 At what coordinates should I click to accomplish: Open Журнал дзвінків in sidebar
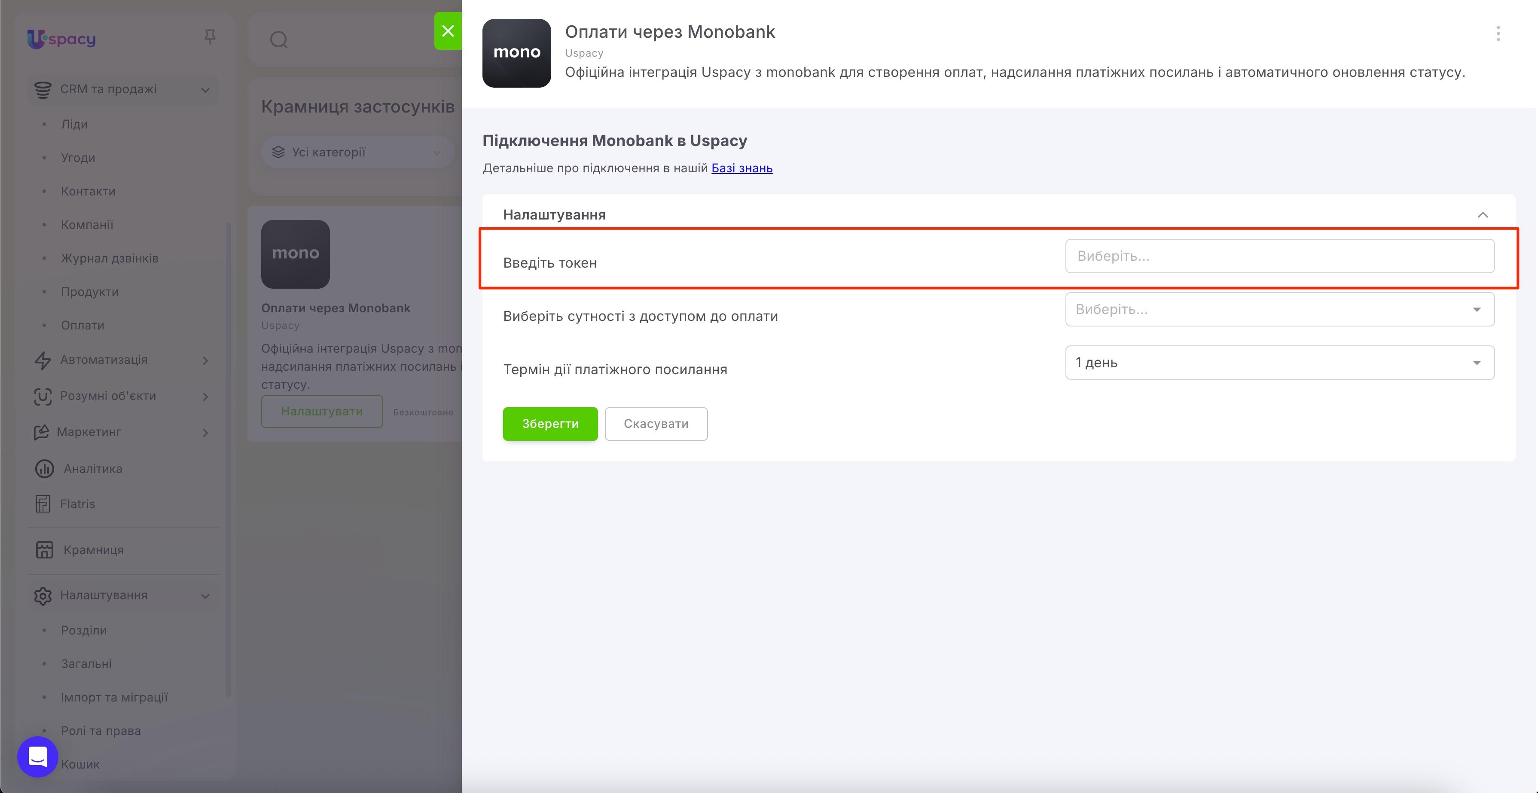(109, 258)
